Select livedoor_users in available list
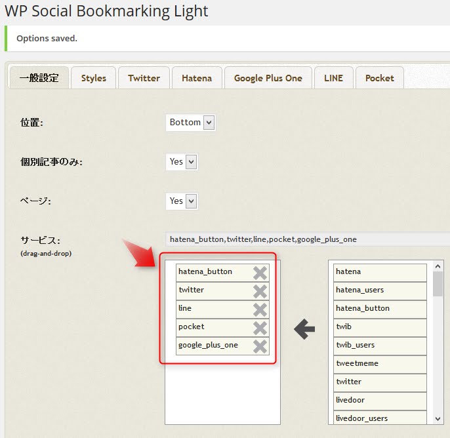This screenshot has height=438, width=450. tap(380, 418)
